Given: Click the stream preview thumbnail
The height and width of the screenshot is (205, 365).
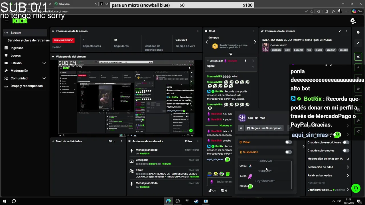Looking at the screenshot, I should point(126,97).
